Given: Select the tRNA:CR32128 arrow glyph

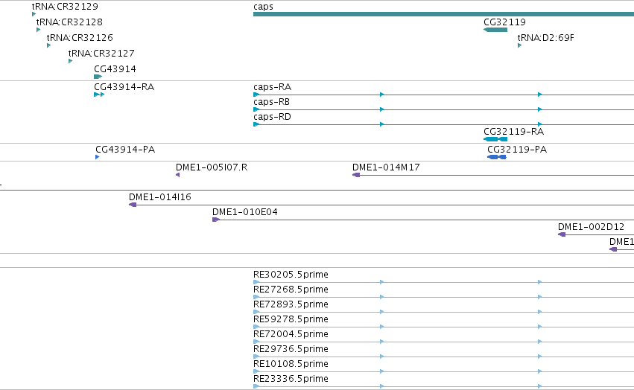Looking at the screenshot, I should click(39, 30).
